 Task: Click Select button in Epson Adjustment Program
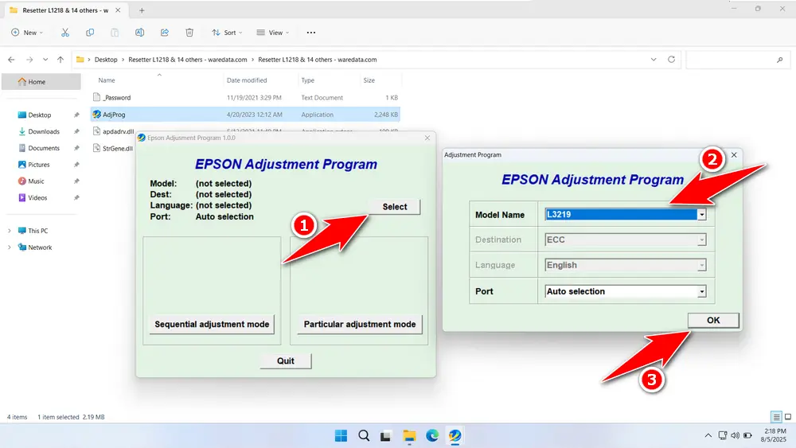tap(395, 207)
